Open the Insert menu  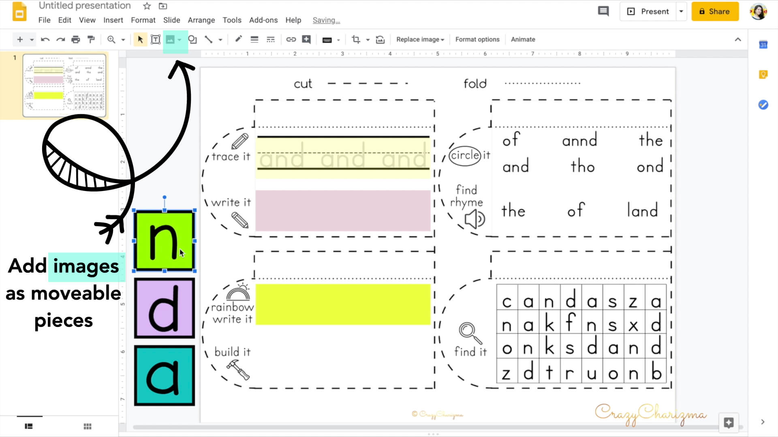click(x=113, y=20)
